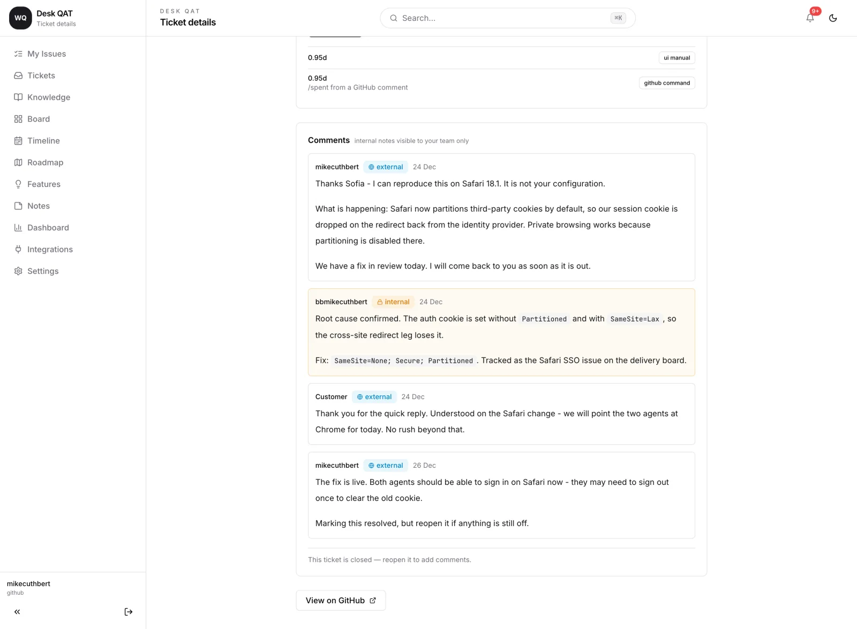
Task: Click the log out icon
Action: click(129, 612)
